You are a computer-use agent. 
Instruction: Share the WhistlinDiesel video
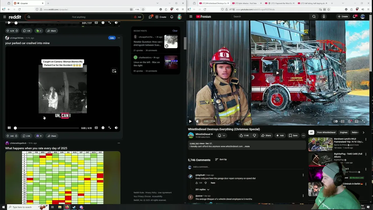click(x=266, y=135)
